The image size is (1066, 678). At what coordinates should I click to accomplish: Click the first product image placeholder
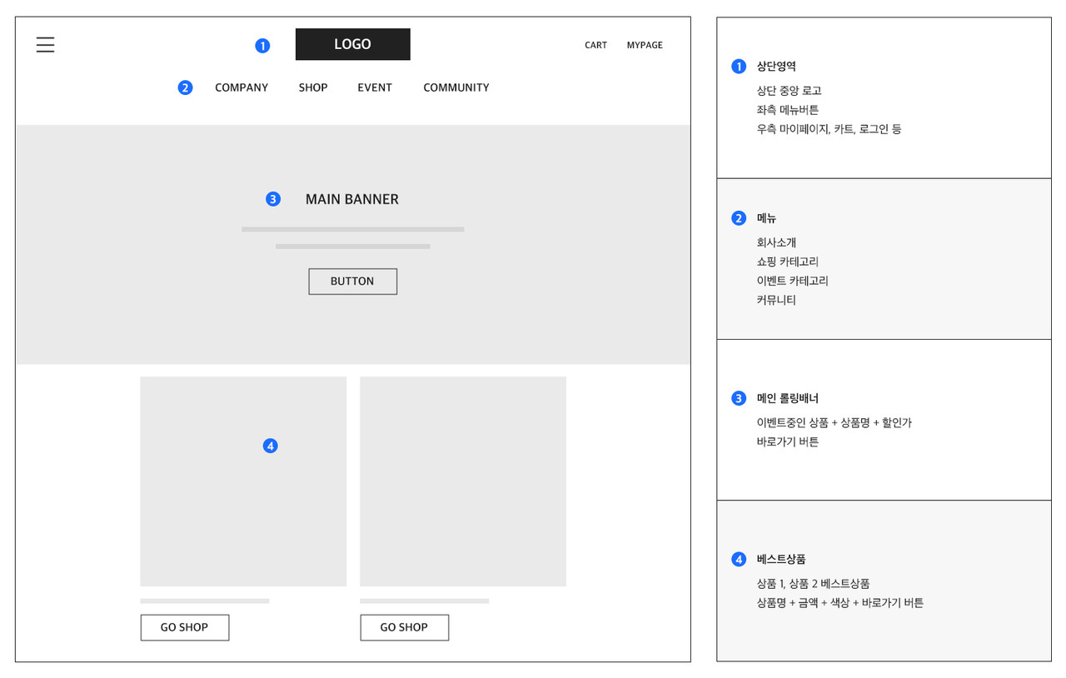click(243, 481)
